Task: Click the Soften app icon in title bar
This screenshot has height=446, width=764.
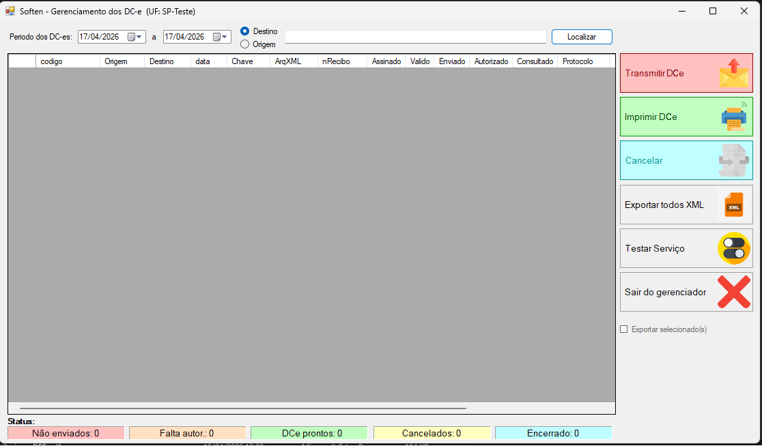Action: coord(10,11)
